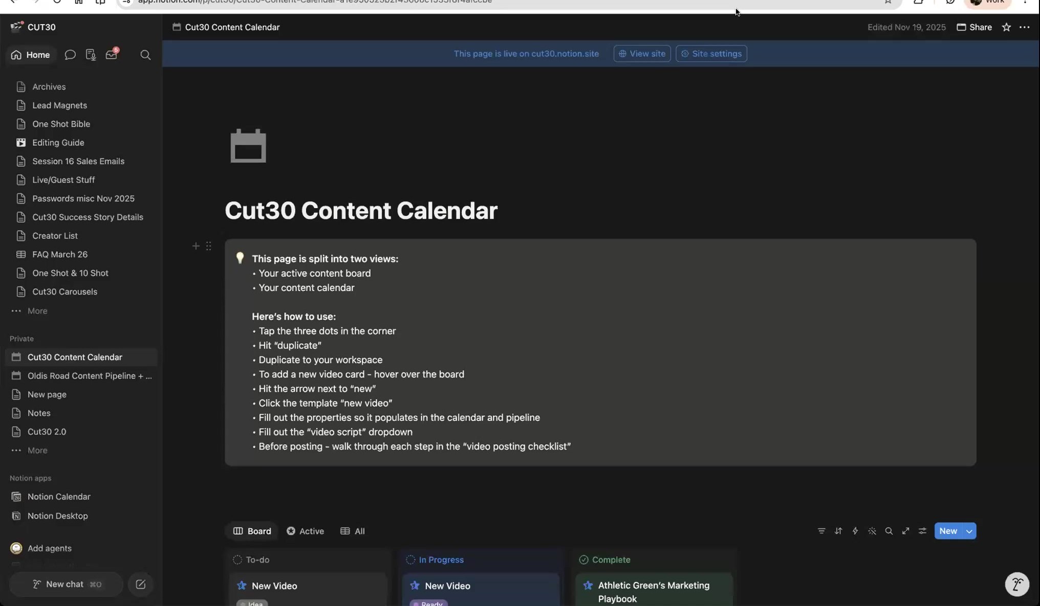
Task: Click the Complete status checkmark icon
Action: pyautogui.click(x=583, y=559)
